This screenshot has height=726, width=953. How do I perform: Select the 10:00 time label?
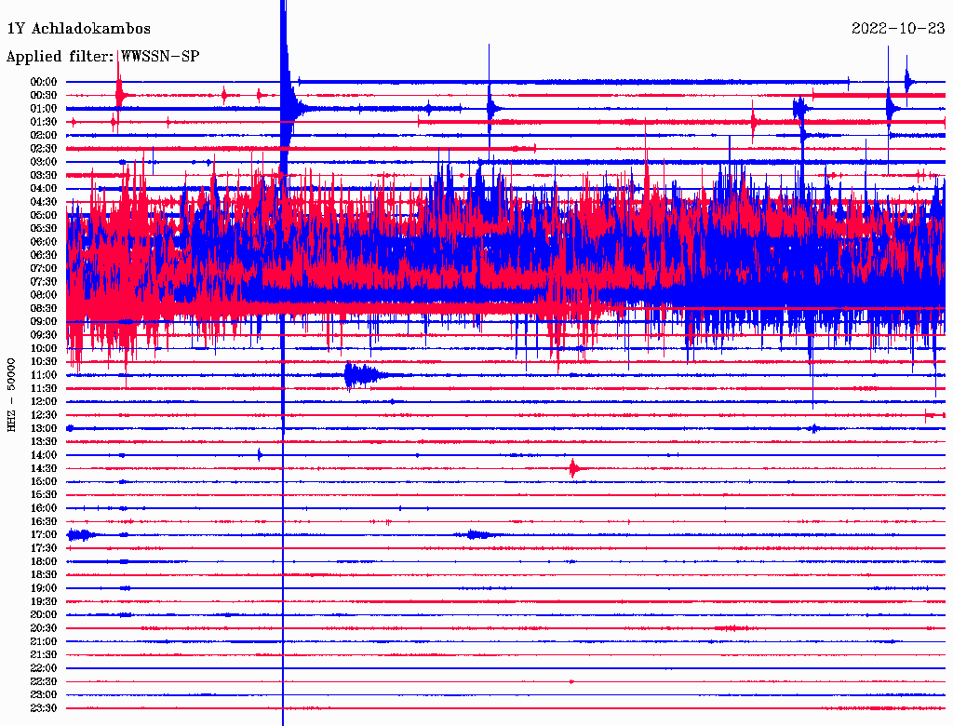pos(44,348)
